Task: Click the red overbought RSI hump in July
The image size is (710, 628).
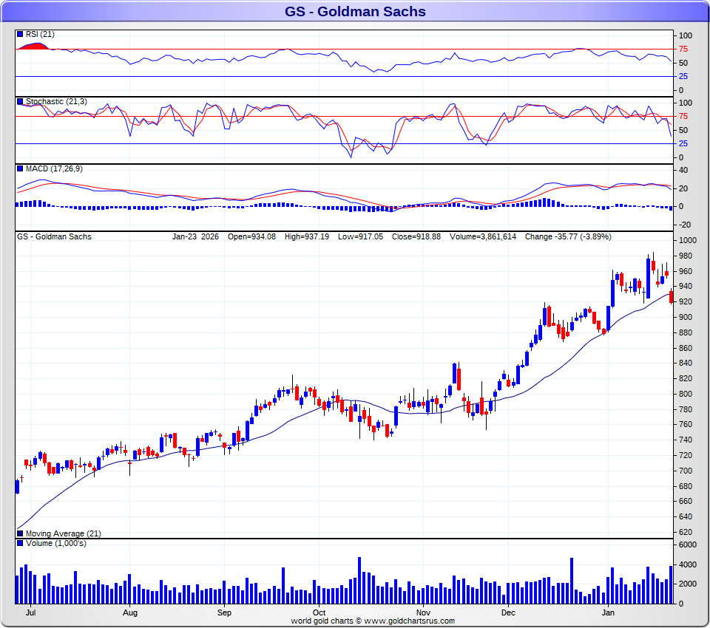Action: point(33,47)
